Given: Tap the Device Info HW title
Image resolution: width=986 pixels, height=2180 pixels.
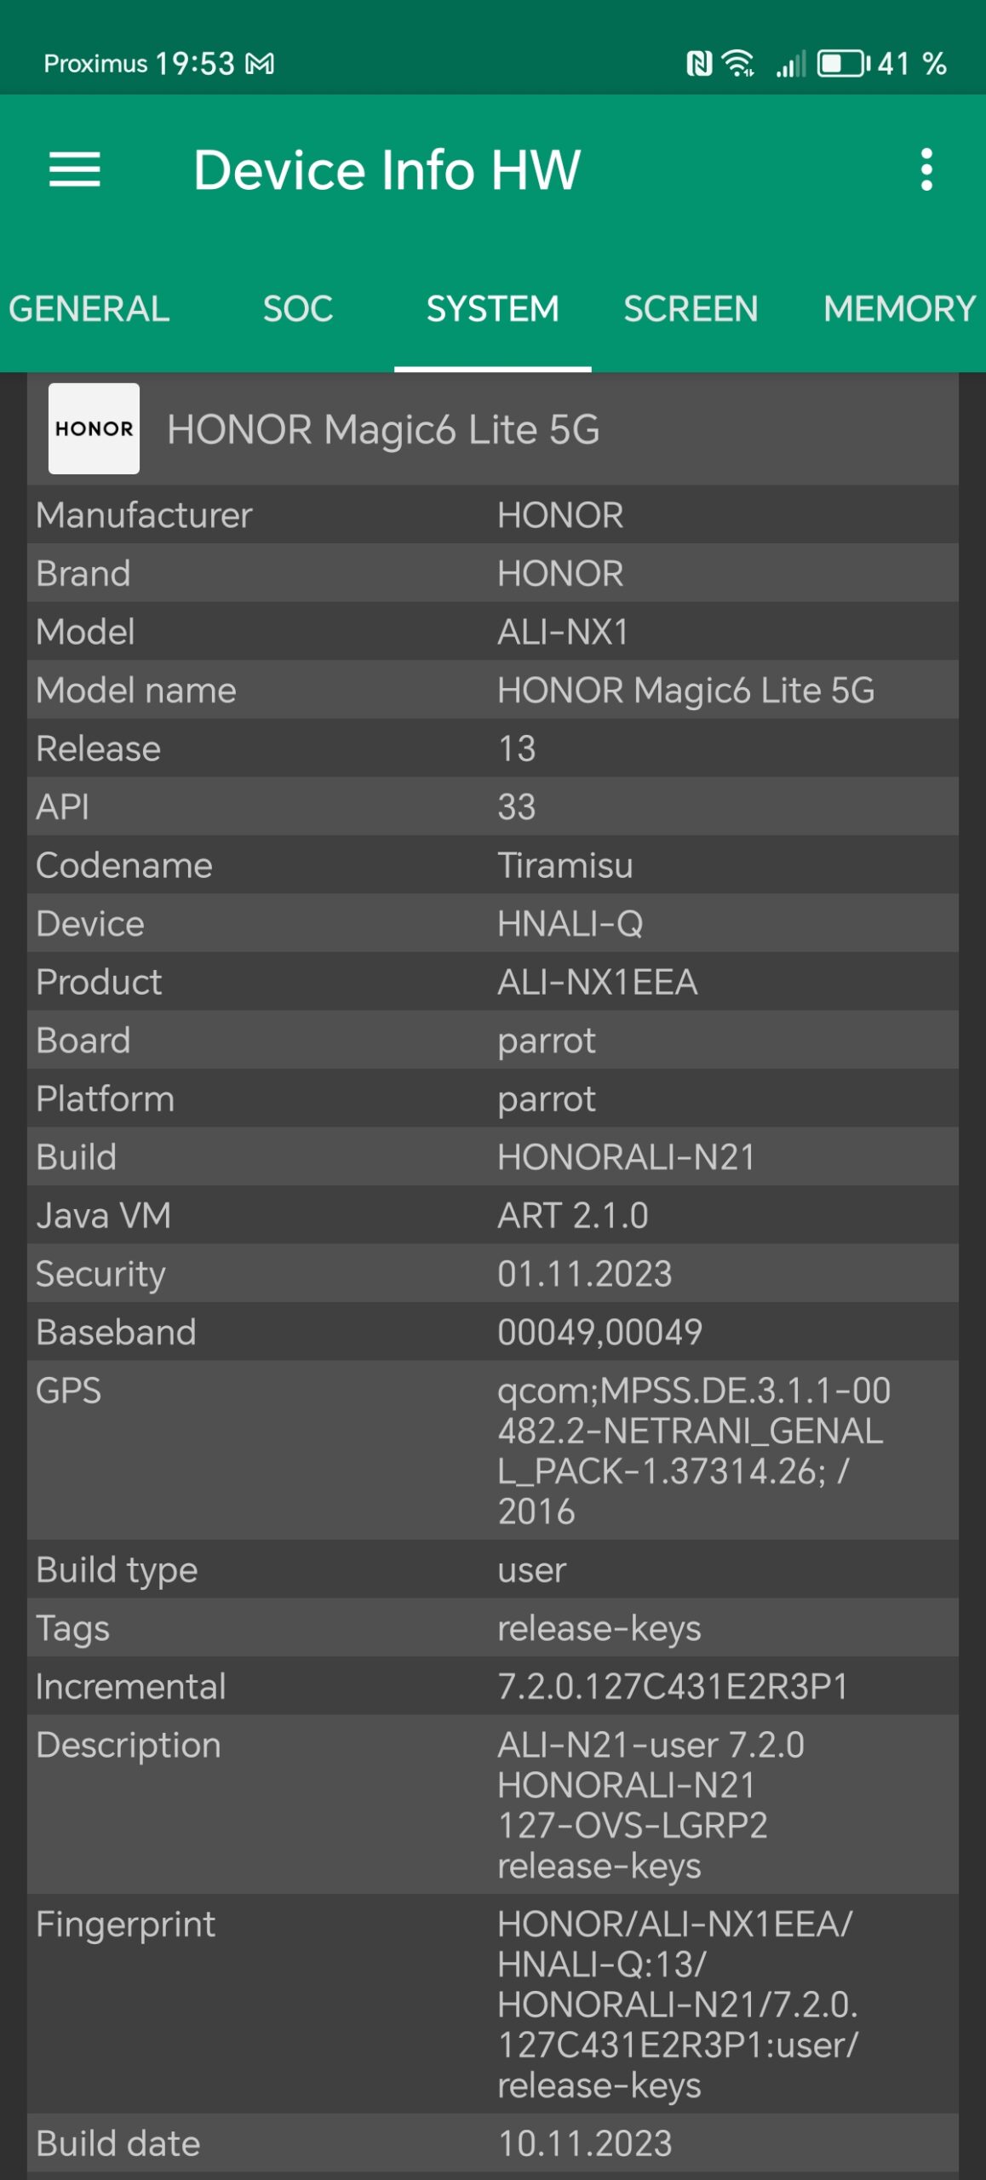Looking at the screenshot, I should coord(387,169).
